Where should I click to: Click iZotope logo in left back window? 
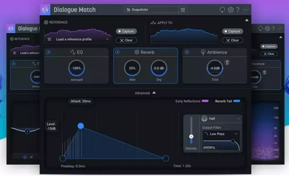point(11,28)
